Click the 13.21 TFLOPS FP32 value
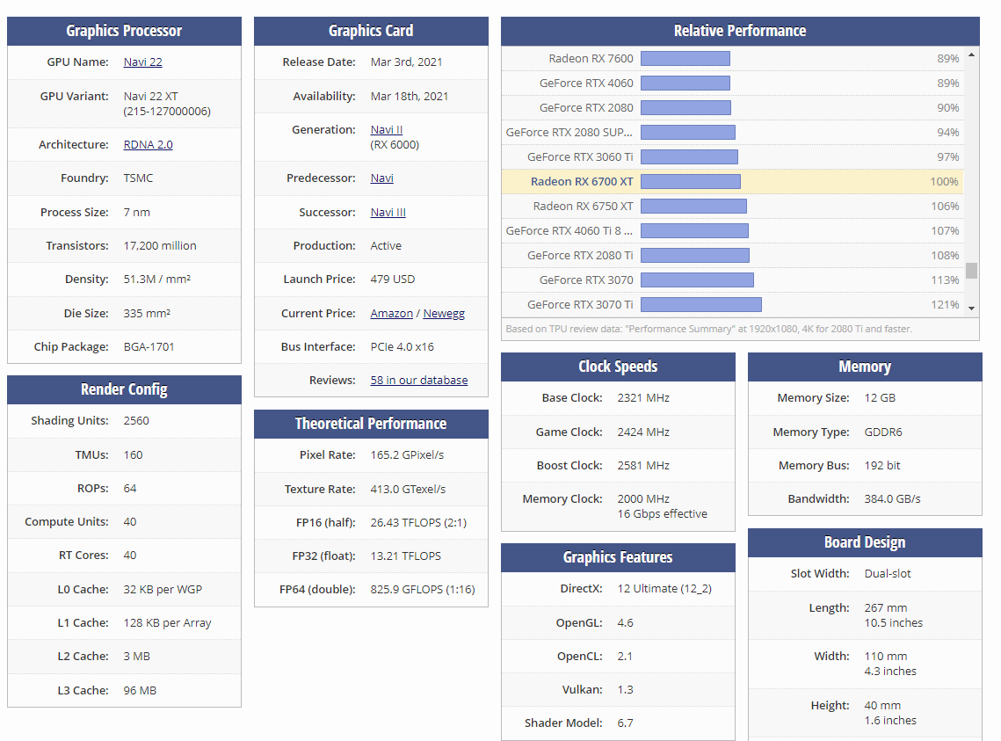The image size is (1001, 741). [406, 556]
